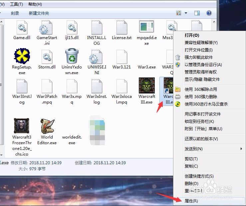Viewport: 246px width, 206px height.
Task: Select the Warcraft III shortcut icon
Action: click(168, 85)
